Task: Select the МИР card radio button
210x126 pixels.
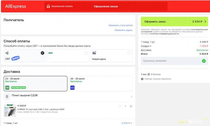Action: (86, 53)
